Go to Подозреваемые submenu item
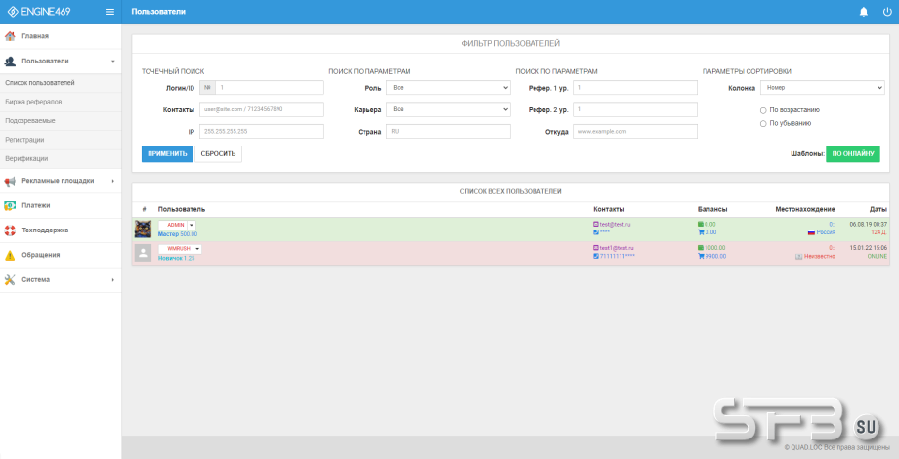The image size is (899, 459). [29, 120]
